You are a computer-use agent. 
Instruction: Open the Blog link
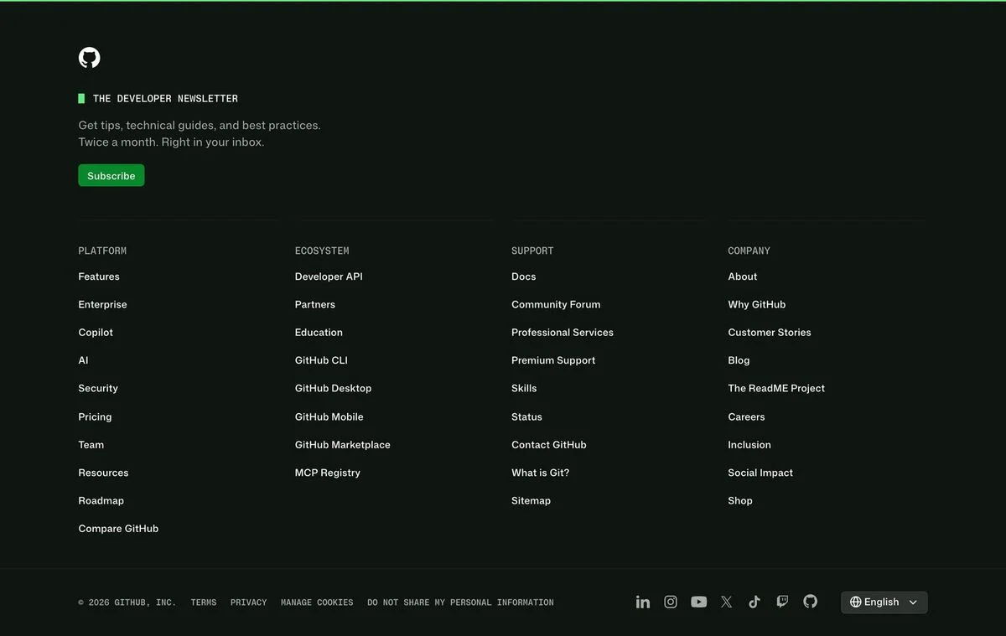click(739, 360)
